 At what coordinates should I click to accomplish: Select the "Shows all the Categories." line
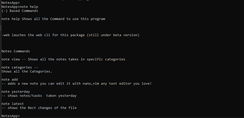click(x=27, y=72)
